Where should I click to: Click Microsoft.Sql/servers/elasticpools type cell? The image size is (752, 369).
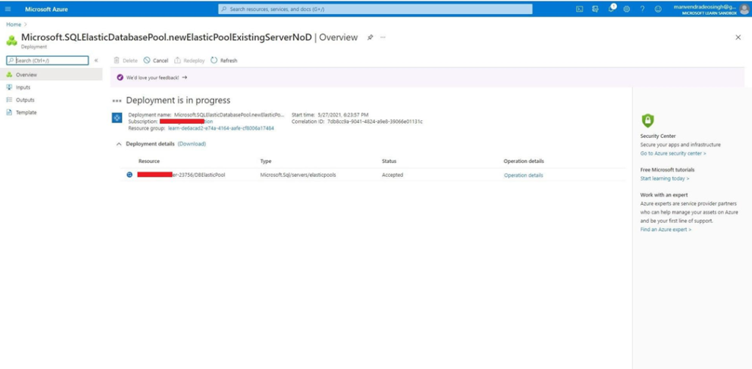tap(298, 175)
